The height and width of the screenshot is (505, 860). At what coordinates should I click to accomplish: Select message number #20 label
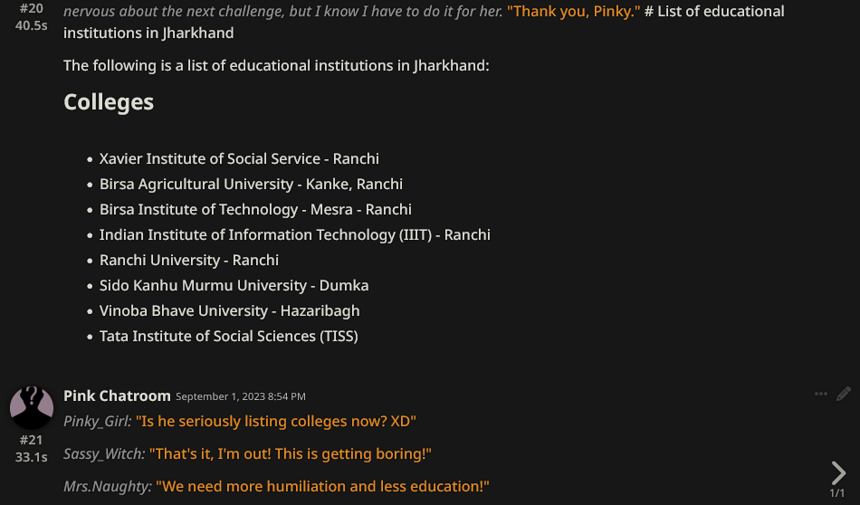[x=32, y=8]
